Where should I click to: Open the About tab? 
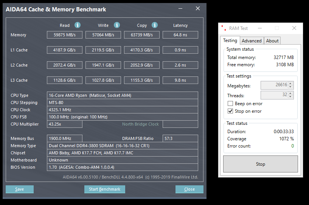tap(272, 41)
